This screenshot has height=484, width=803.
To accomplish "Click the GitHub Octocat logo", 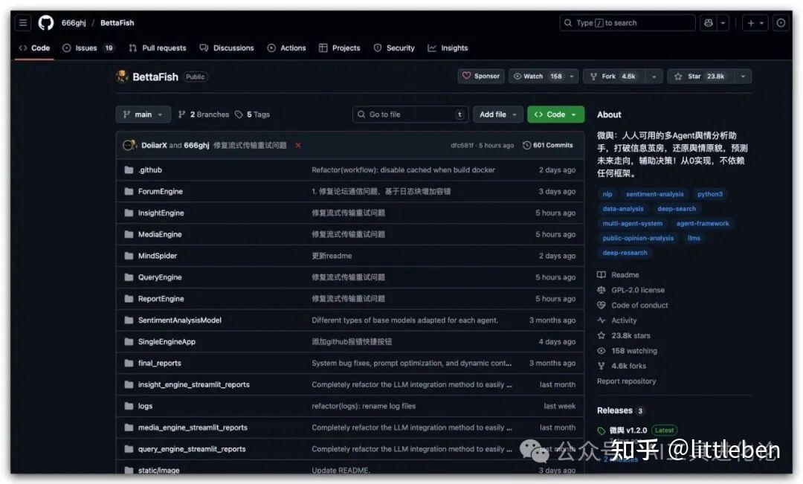I will (45, 22).
